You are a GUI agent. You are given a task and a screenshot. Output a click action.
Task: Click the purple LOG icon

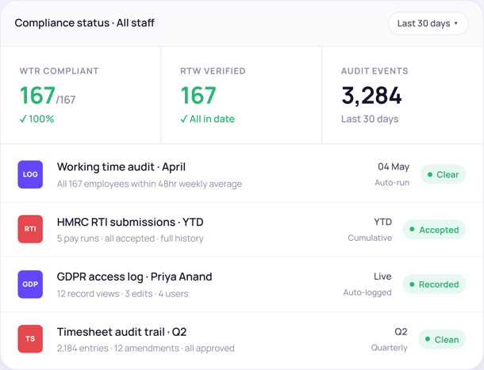coord(30,174)
